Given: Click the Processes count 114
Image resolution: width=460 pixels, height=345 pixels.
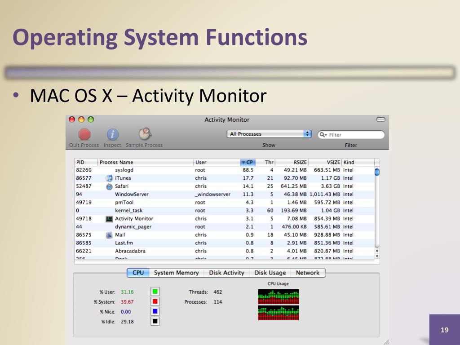Looking at the screenshot, I should pos(218,302).
